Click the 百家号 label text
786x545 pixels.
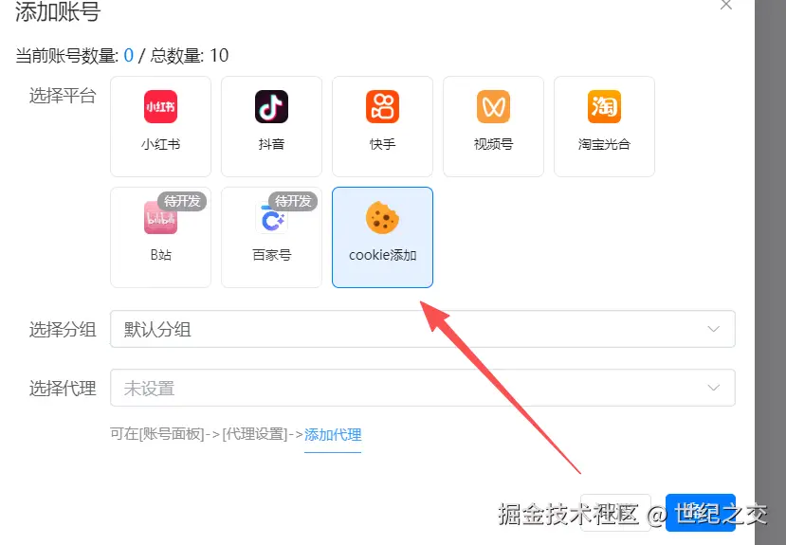point(271,255)
